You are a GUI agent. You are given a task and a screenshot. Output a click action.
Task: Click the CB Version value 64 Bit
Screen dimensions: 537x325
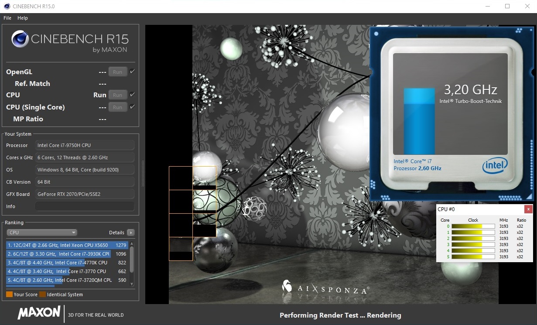click(85, 182)
